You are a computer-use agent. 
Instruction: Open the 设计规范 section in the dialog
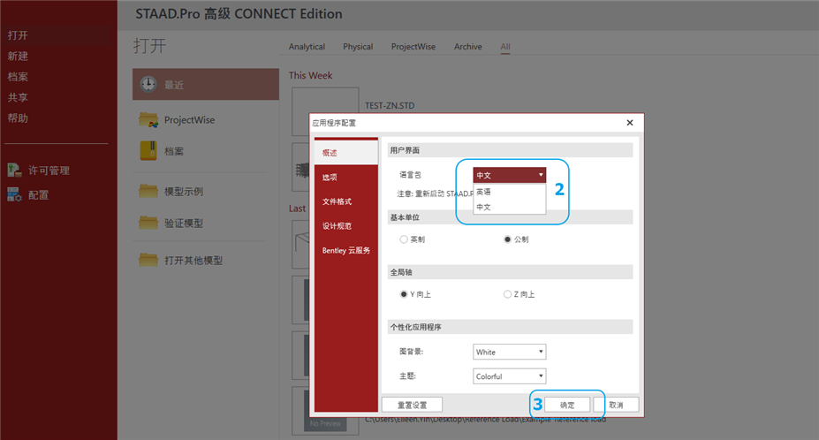click(x=345, y=226)
